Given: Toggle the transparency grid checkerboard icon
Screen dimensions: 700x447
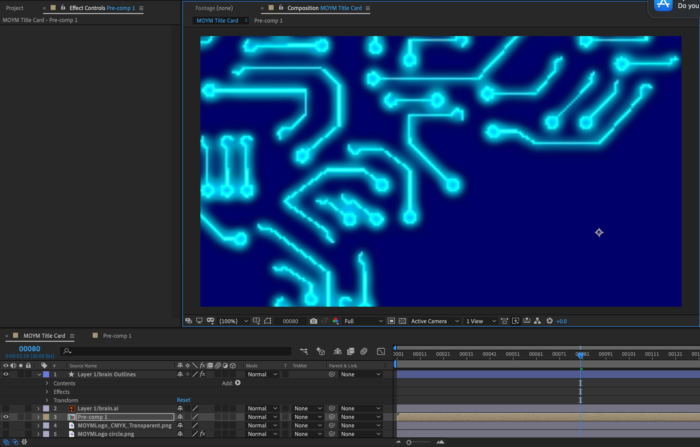Looking at the screenshot, I should (x=402, y=321).
